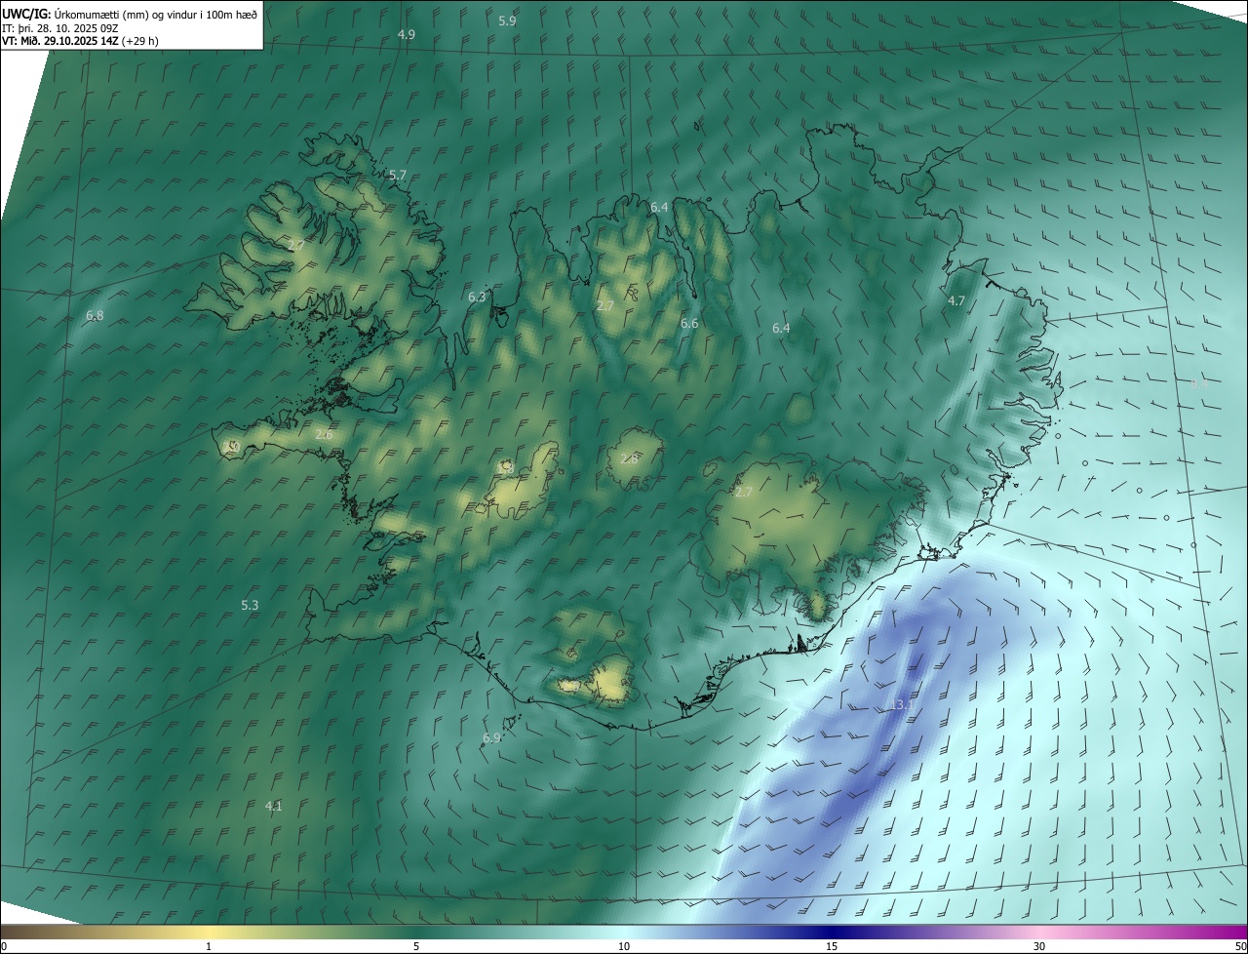The image size is (1248, 954).
Task: Click the legend tick label 5
Action: click(416, 946)
